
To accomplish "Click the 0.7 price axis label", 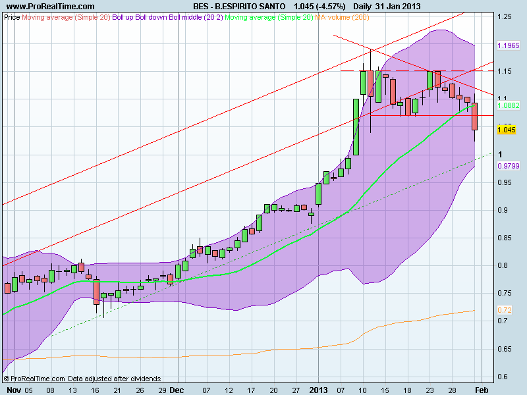I will tap(503, 321).
